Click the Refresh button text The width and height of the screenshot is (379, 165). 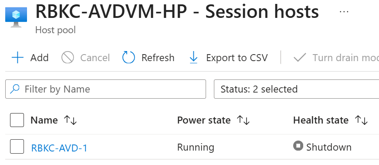[x=158, y=58]
